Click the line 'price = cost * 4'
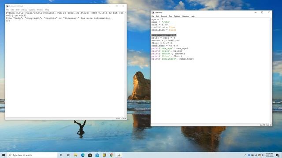Screen dimensions: 282x158 coord(163,38)
